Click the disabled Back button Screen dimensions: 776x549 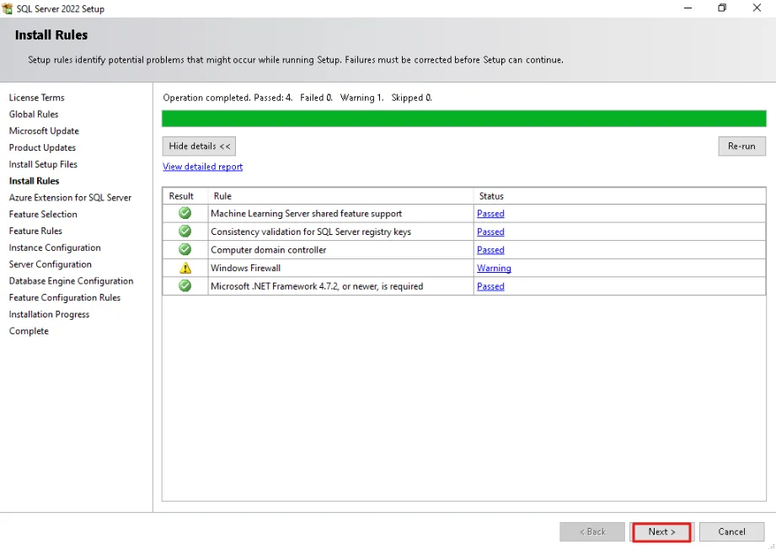592,531
